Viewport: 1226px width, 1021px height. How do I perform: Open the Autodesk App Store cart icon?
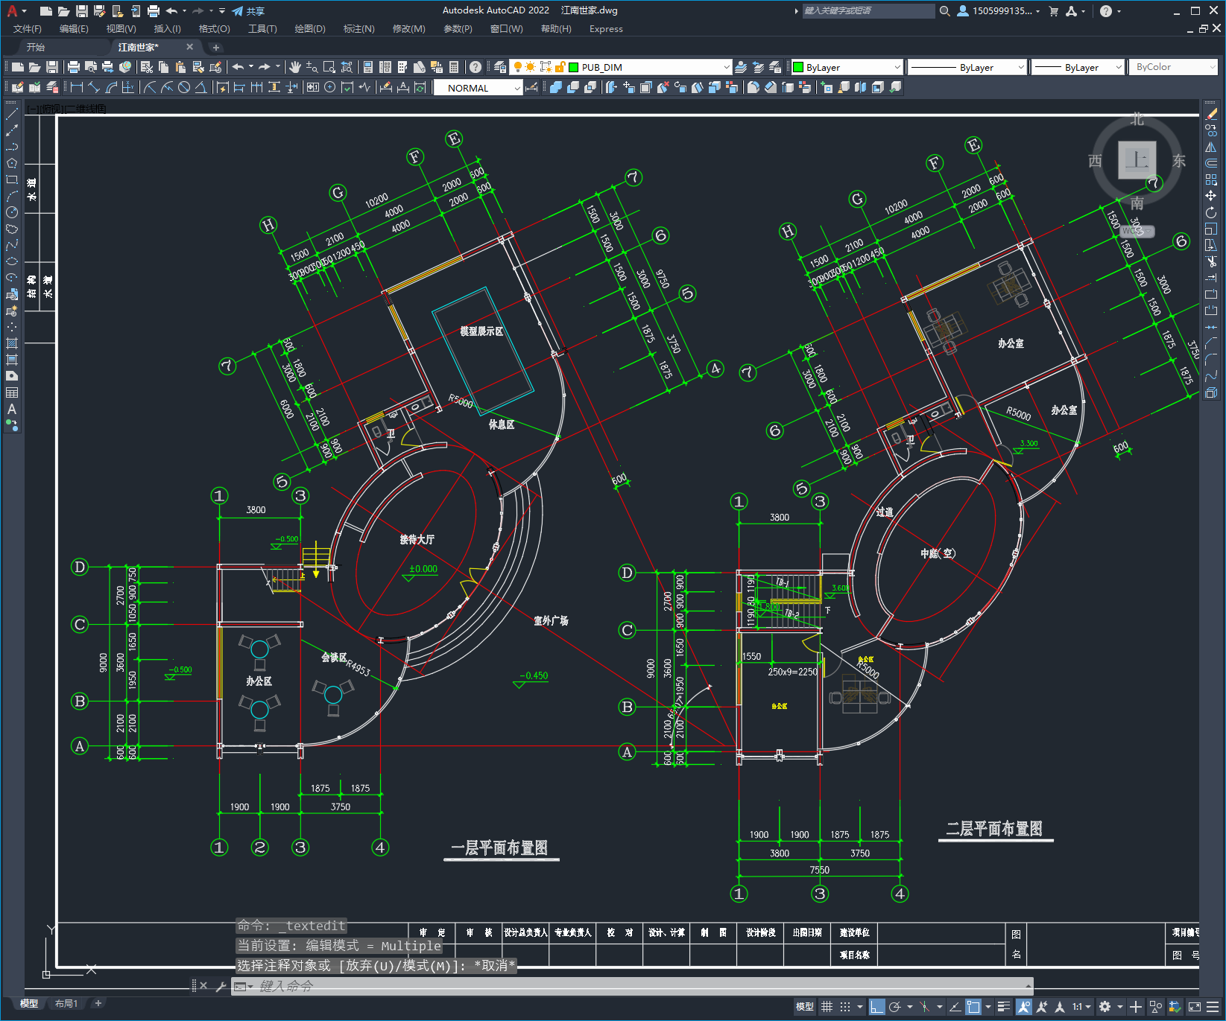coord(1054,11)
